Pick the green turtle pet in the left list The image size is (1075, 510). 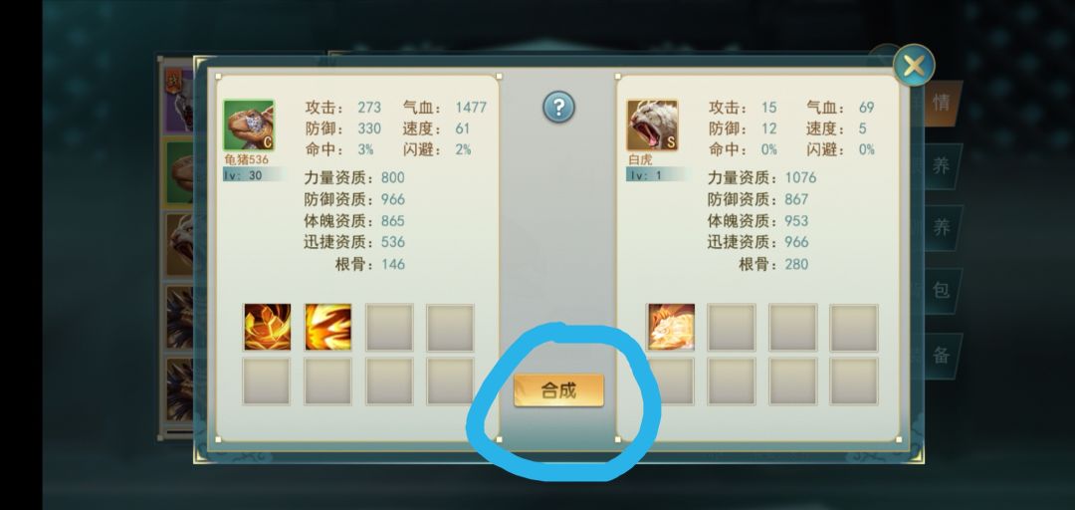pos(179,172)
